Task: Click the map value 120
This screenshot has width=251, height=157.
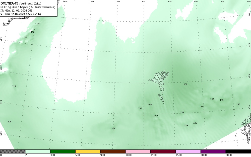Action: pos(38,24)
